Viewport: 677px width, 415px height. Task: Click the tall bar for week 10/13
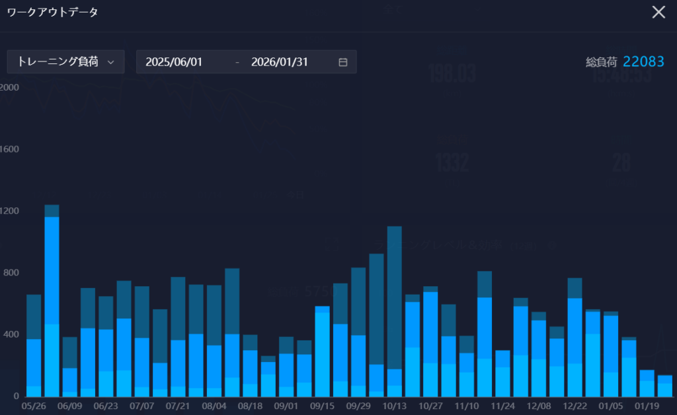click(394, 311)
